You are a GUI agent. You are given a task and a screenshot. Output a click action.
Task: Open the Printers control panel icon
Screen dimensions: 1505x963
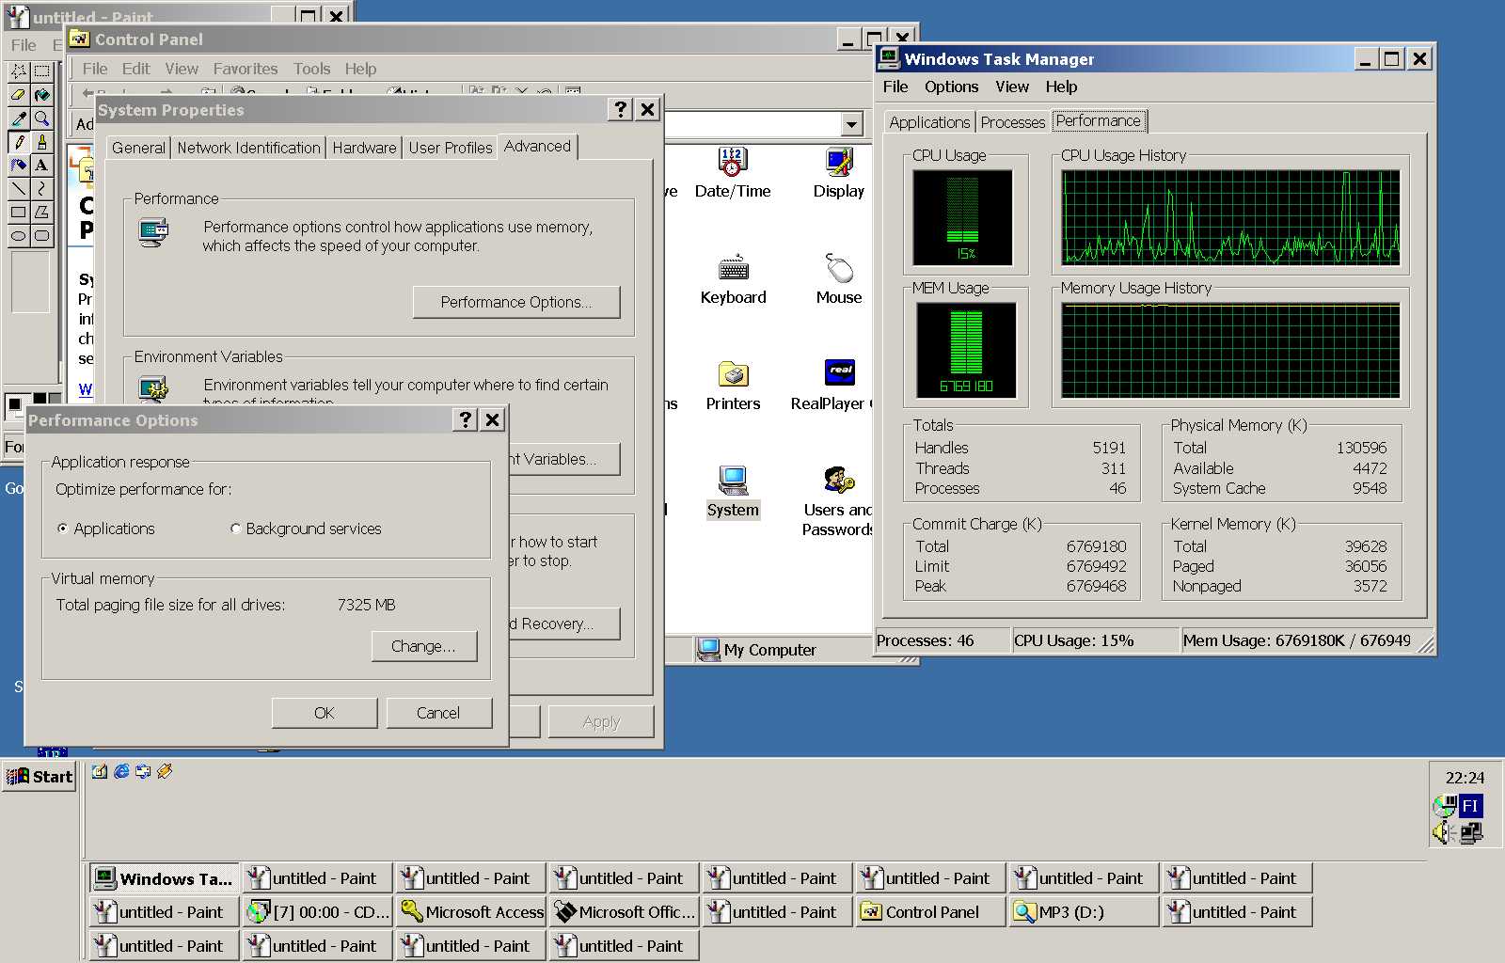[733, 387]
